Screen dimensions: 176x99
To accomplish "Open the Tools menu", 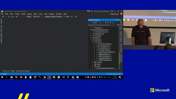I will tap(41, 14).
